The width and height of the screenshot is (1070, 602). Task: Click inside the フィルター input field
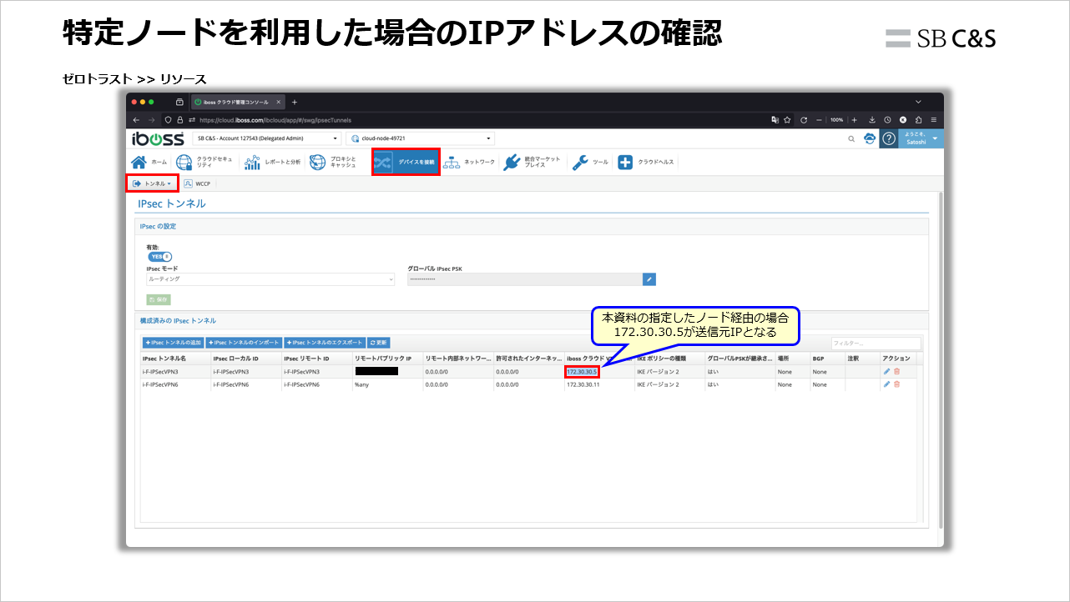click(875, 342)
